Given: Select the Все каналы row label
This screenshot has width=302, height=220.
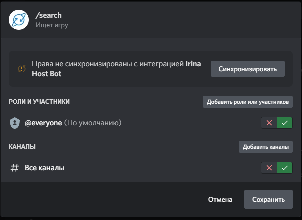Looking at the screenshot, I should [x=44, y=168].
